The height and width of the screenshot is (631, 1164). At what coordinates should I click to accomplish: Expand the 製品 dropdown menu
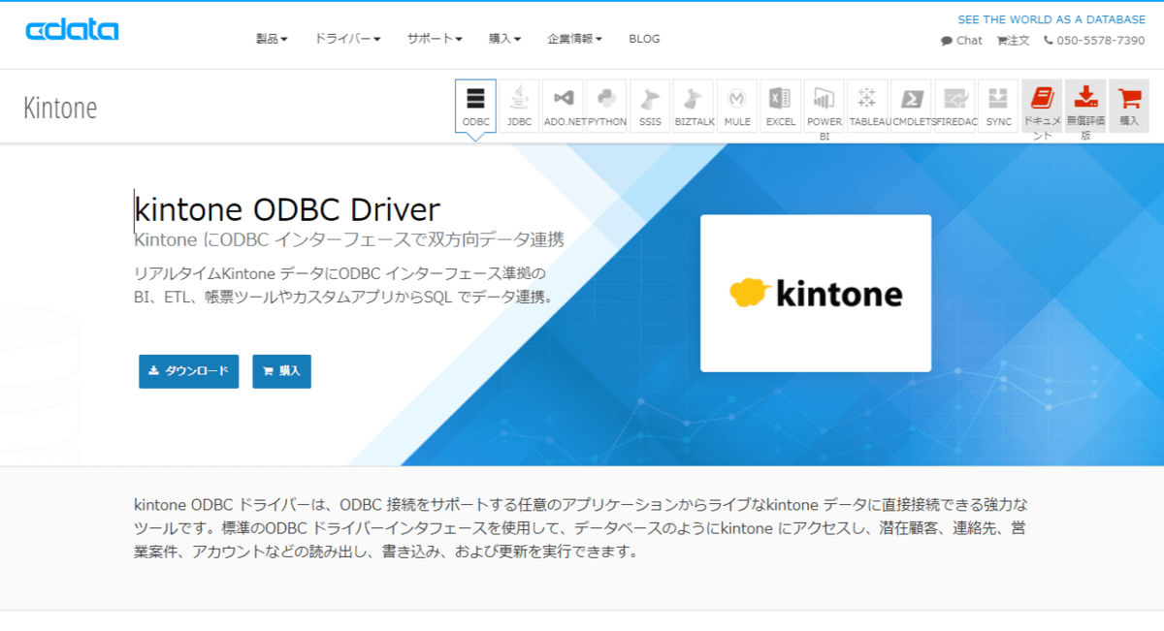point(272,39)
